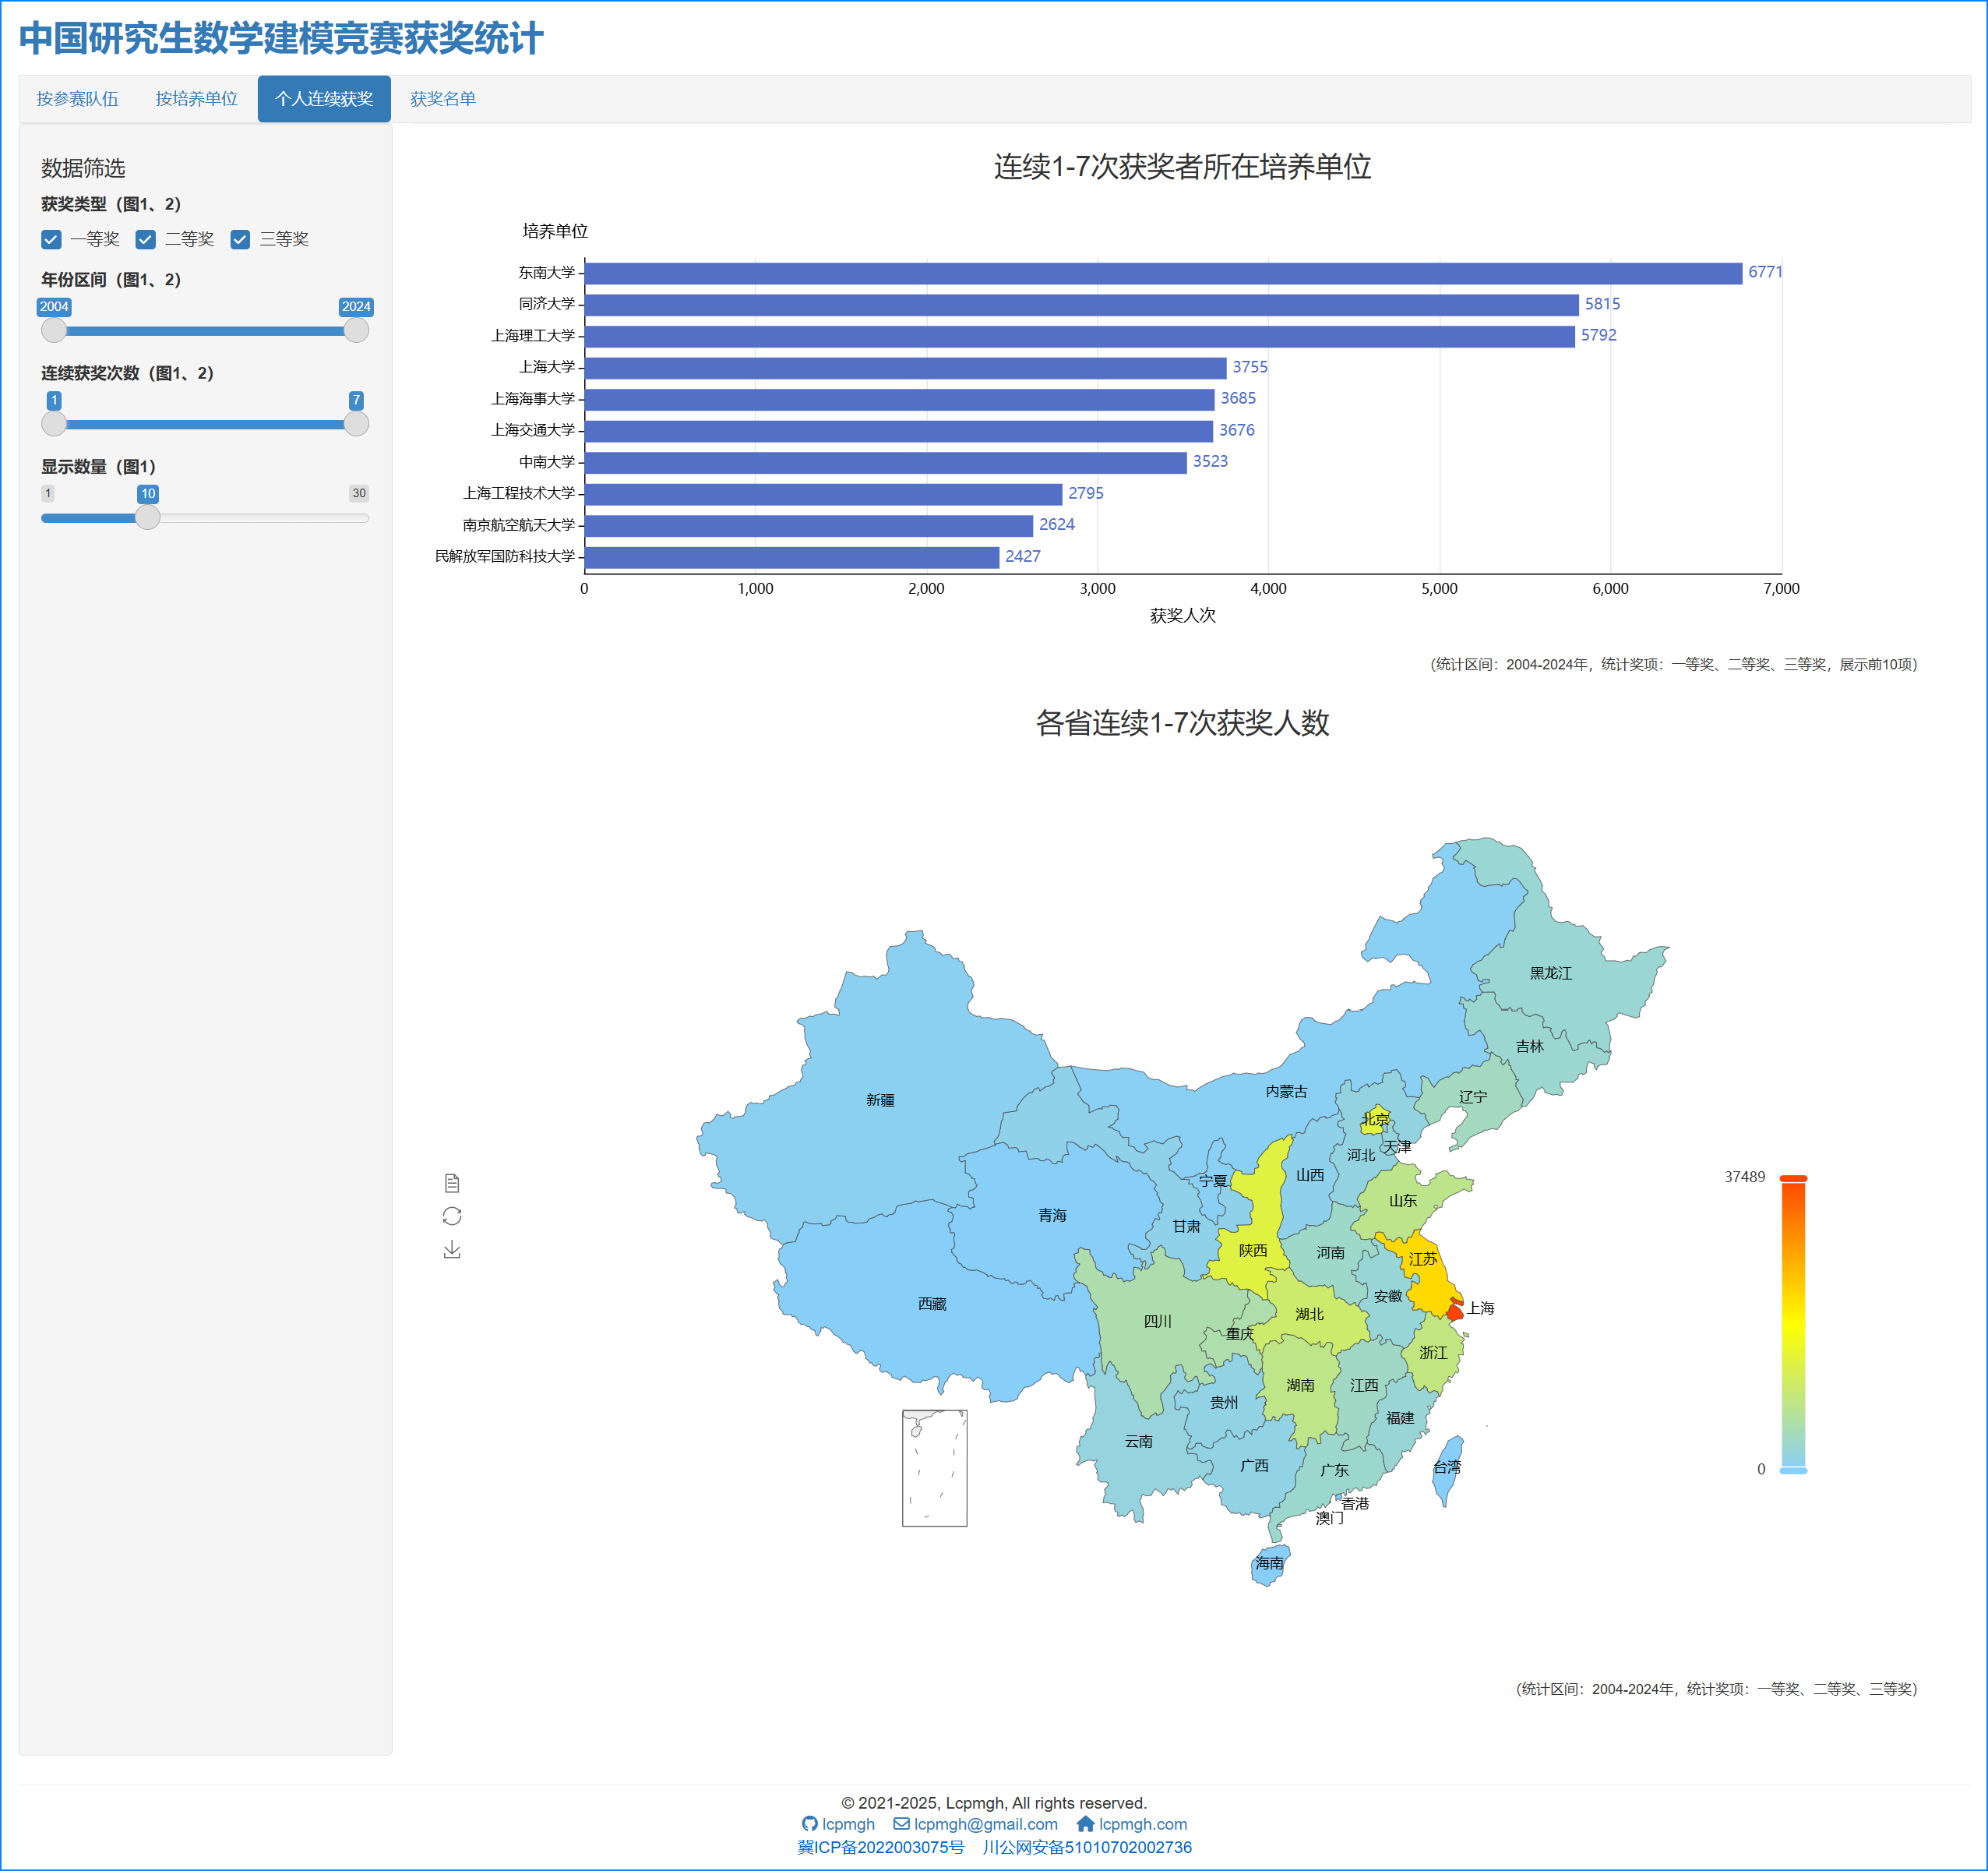This screenshot has width=1988, height=1871.
Task: Click the 新疆 region on the map
Action: 880,1100
